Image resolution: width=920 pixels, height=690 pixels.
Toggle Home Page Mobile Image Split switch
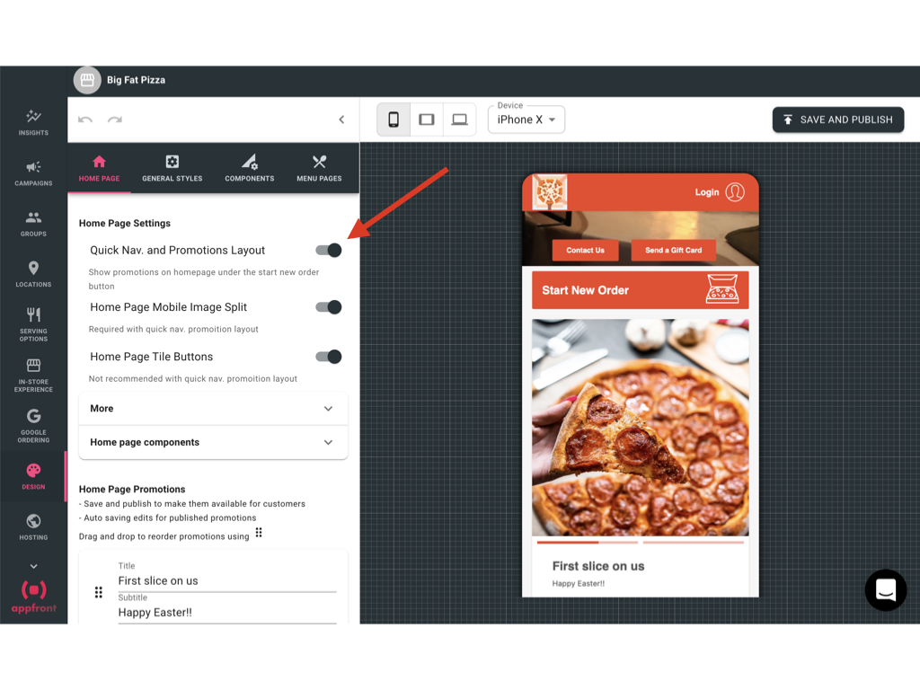pyautogui.click(x=329, y=307)
